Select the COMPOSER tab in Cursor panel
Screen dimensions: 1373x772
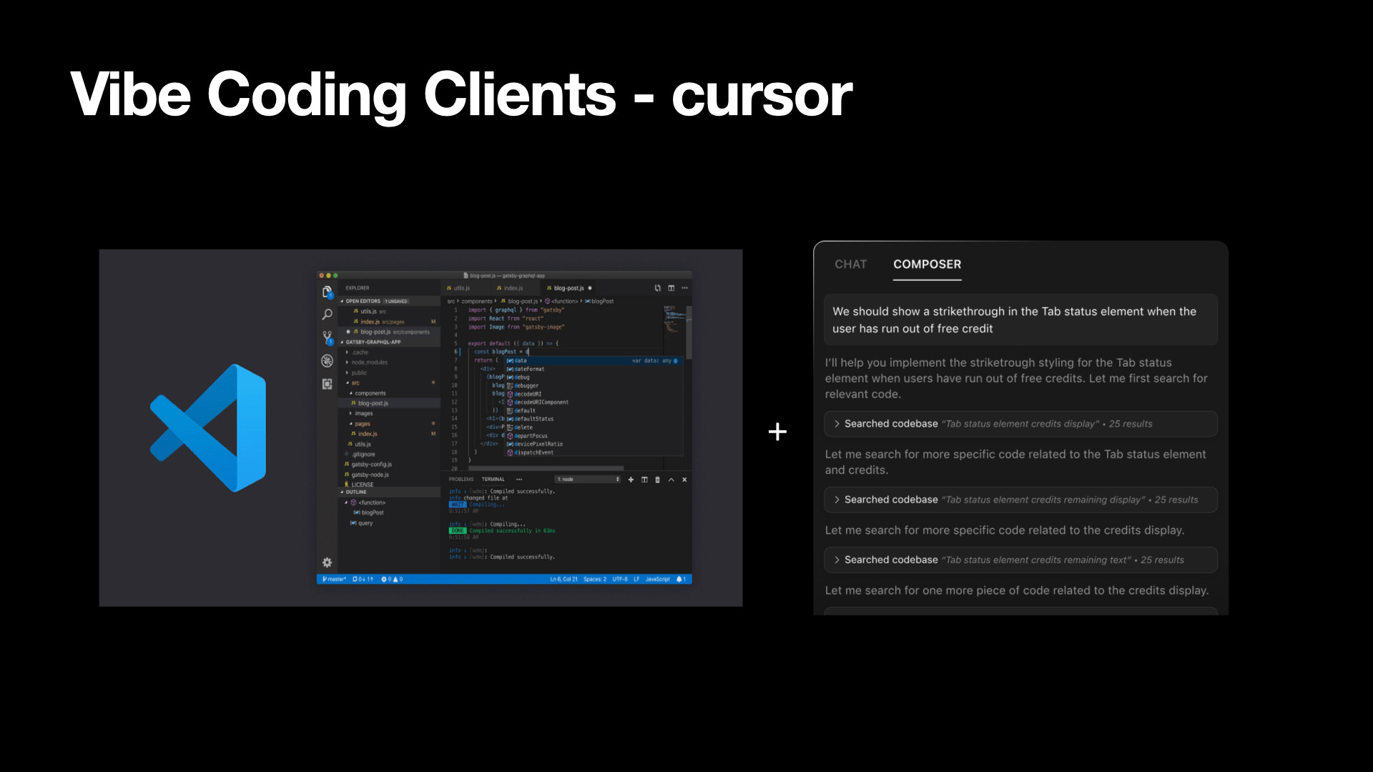point(927,264)
